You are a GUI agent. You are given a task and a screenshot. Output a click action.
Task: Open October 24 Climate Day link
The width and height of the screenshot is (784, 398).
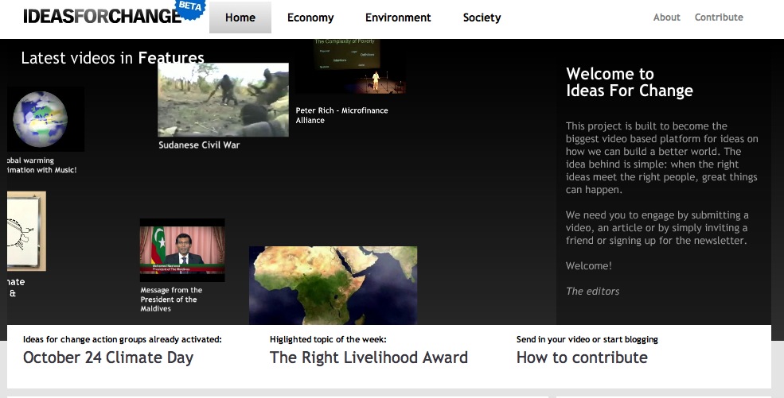click(108, 357)
